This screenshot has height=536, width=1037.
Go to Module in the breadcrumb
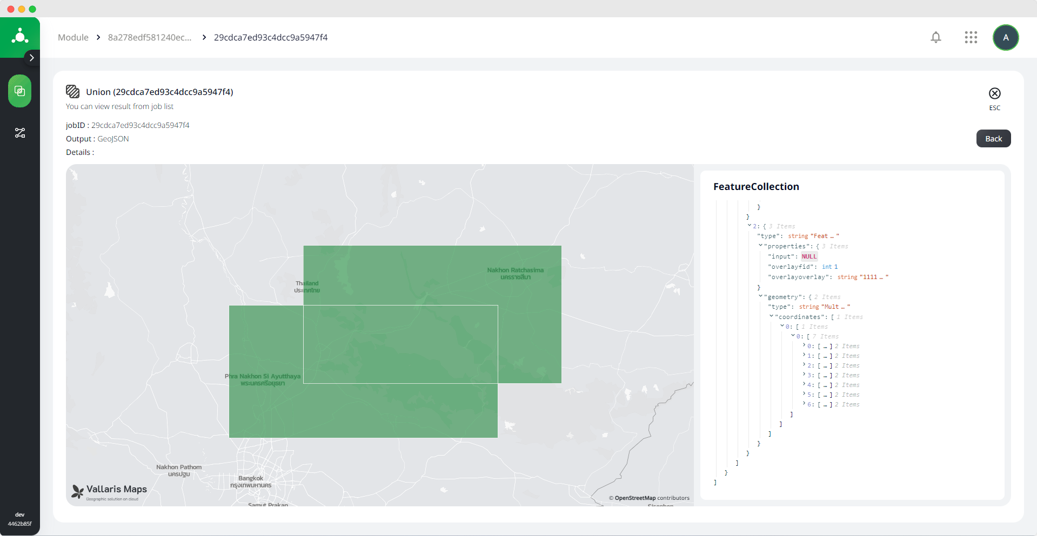coord(73,37)
